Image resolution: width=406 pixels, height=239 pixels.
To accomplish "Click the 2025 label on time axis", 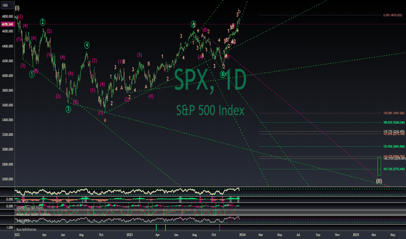I will coord(356,235).
